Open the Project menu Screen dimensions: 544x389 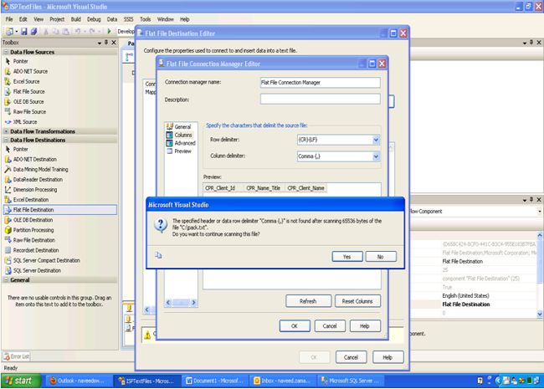tap(57, 19)
